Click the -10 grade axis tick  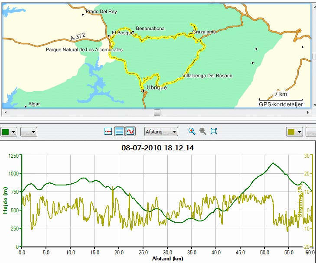coord(306,229)
